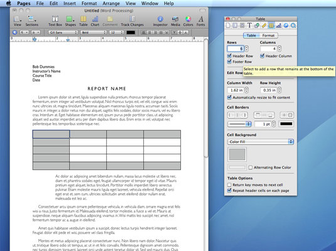Enable Return key moves to next cell
The image size is (336, 251).
click(229, 184)
